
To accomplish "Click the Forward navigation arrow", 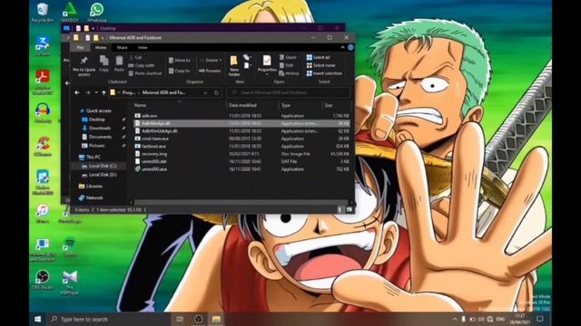I will [88, 92].
